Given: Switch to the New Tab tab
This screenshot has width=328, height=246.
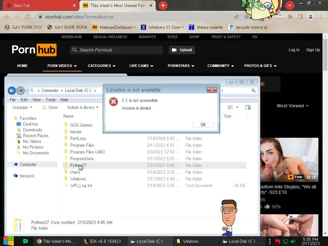Looking at the screenshot, I should click(x=41, y=5).
